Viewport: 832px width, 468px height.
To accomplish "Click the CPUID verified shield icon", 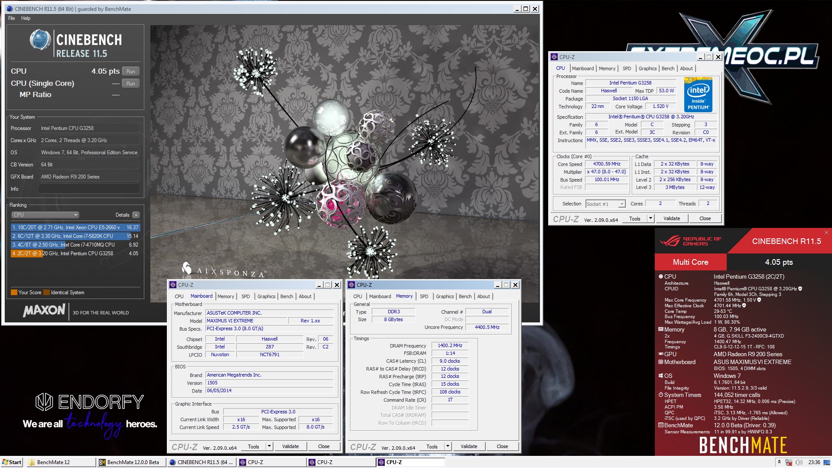I will [x=800, y=289].
